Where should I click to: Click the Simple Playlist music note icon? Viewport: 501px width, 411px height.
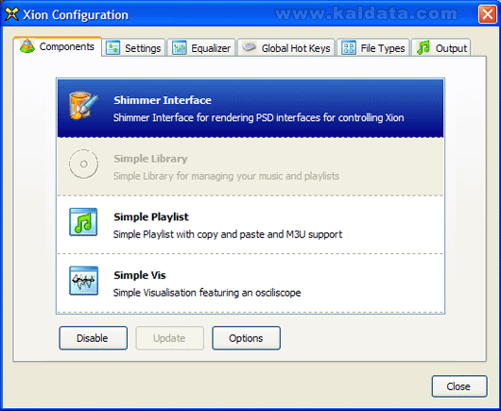(x=83, y=222)
